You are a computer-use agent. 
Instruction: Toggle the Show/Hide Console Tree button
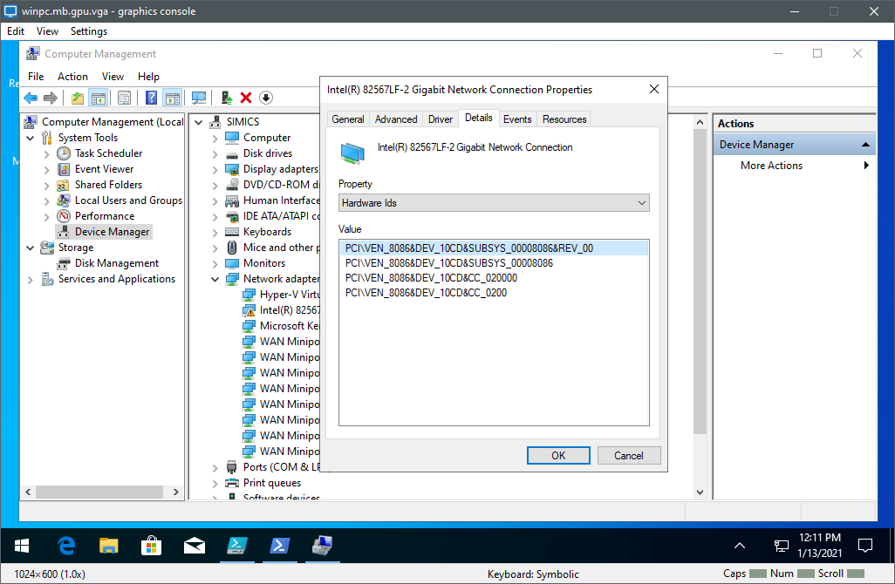click(x=99, y=98)
